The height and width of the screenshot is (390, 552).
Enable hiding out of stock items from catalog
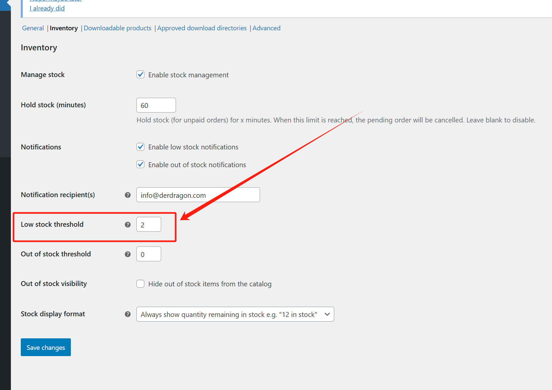click(140, 283)
